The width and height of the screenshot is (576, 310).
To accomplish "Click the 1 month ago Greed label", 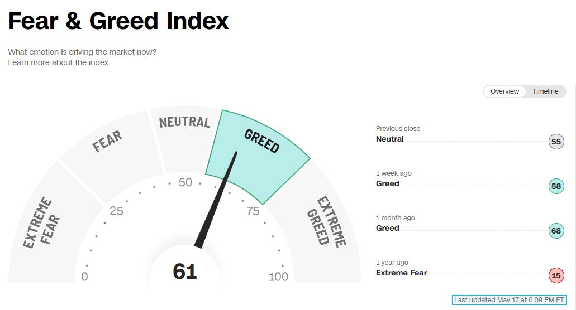I will coord(388,228).
